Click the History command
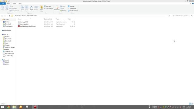 63,11
